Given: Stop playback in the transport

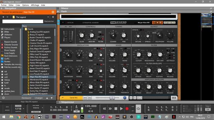Looking at the screenshot, I should coord(116,109).
